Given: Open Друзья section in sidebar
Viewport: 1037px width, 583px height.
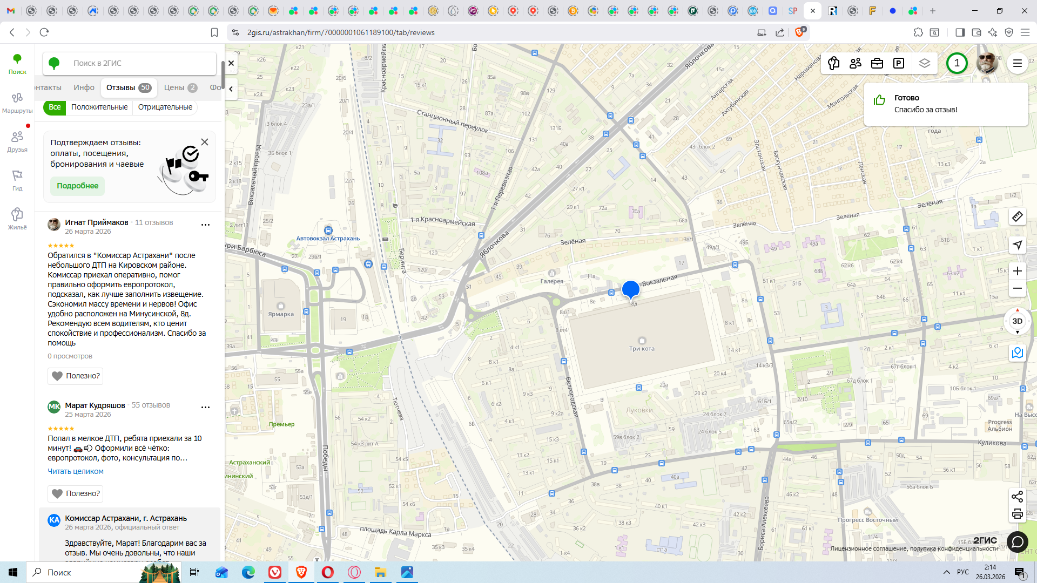Looking at the screenshot, I should [17, 141].
